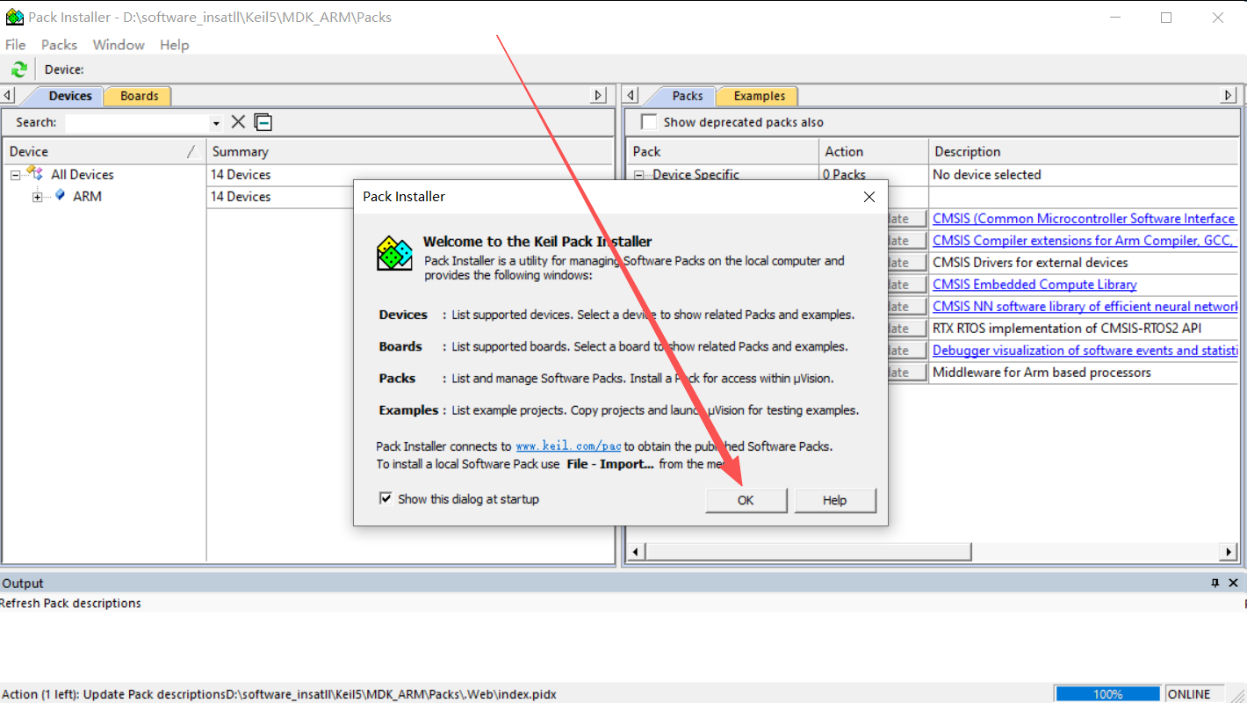Switch to the Devices tab

click(x=70, y=96)
